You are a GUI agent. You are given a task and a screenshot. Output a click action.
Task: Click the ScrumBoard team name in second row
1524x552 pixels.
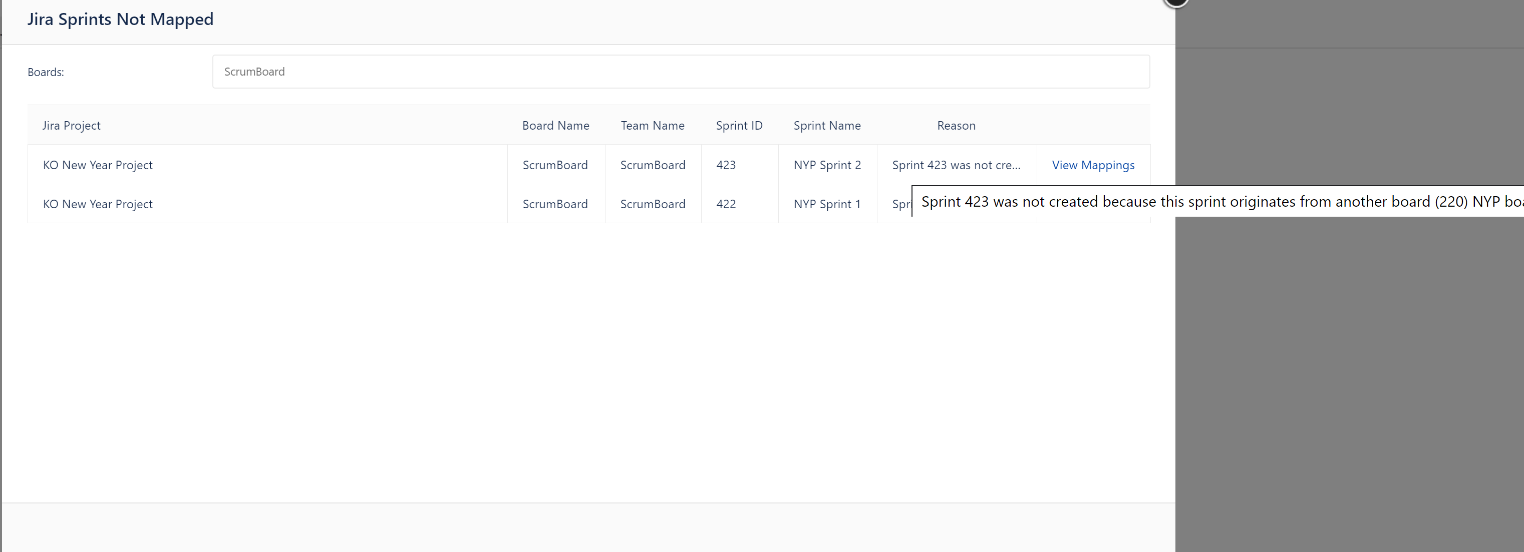tap(653, 204)
